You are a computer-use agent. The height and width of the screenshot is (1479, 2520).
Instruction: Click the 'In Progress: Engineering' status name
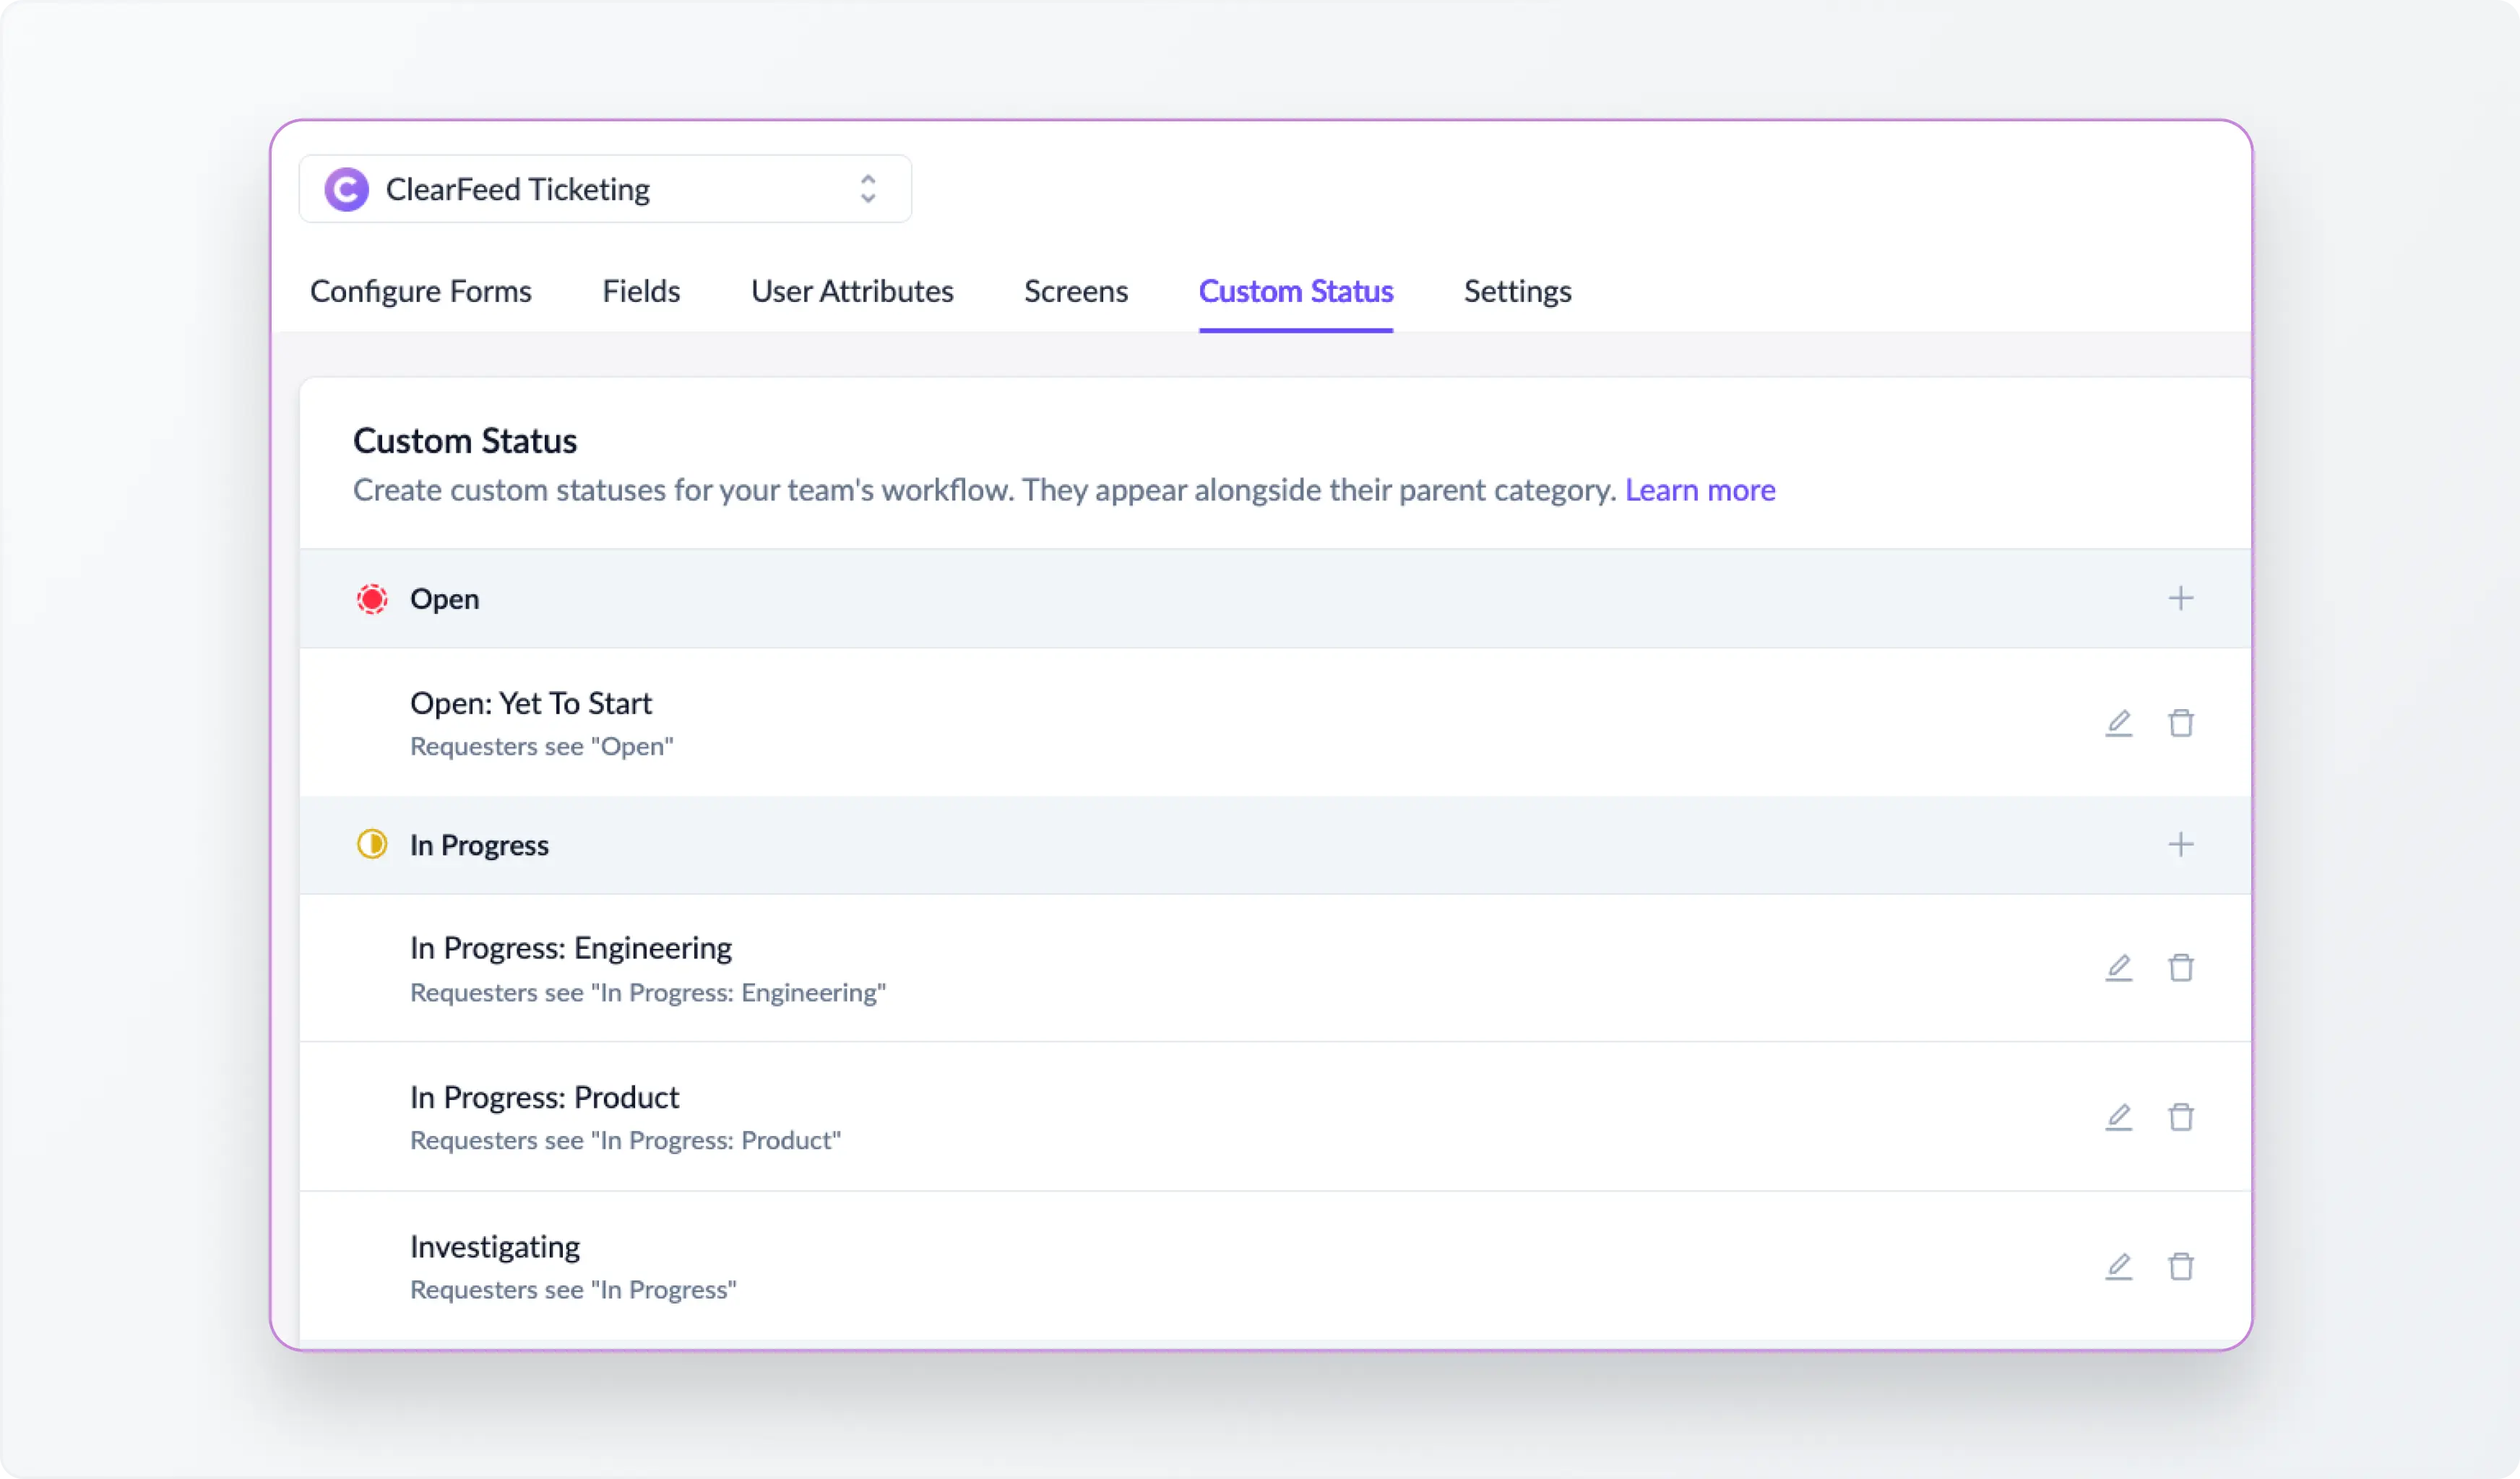(570, 947)
